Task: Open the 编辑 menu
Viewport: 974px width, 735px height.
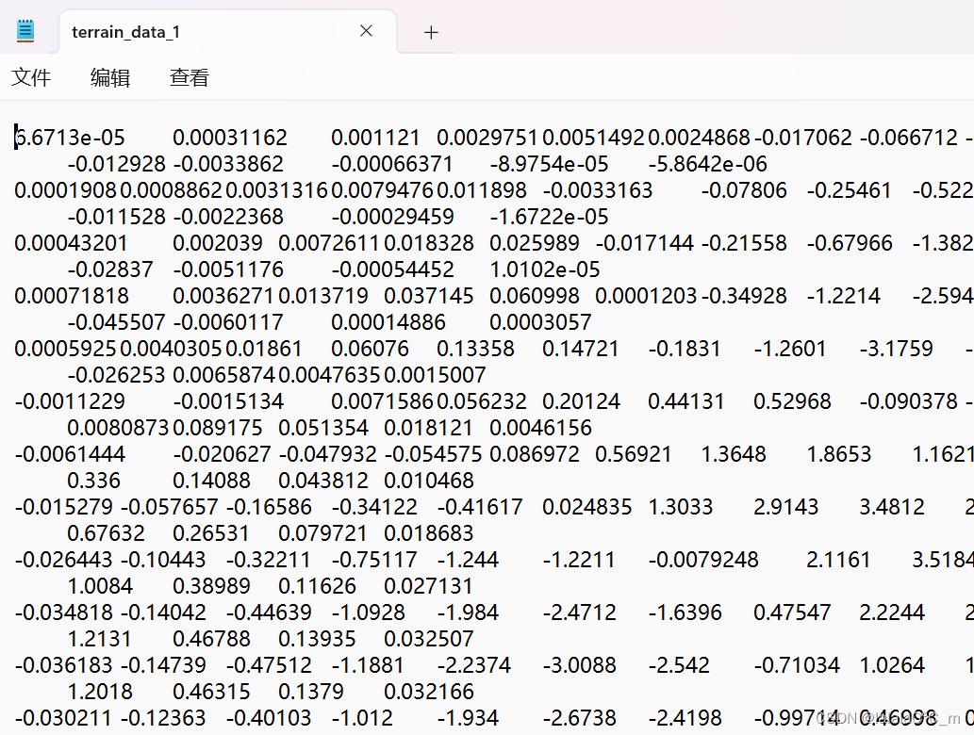Action: [110, 78]
